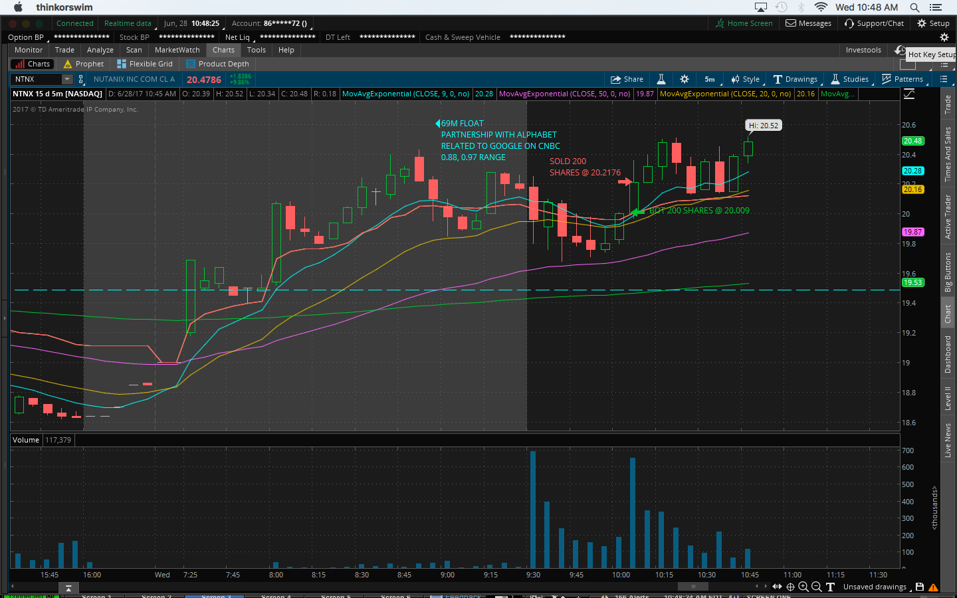Click the symbol link clip icon
The image size is (957, 598).
(81, 79)
